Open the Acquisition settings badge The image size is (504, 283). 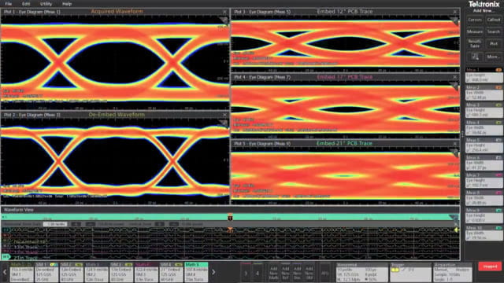point(452,273)
